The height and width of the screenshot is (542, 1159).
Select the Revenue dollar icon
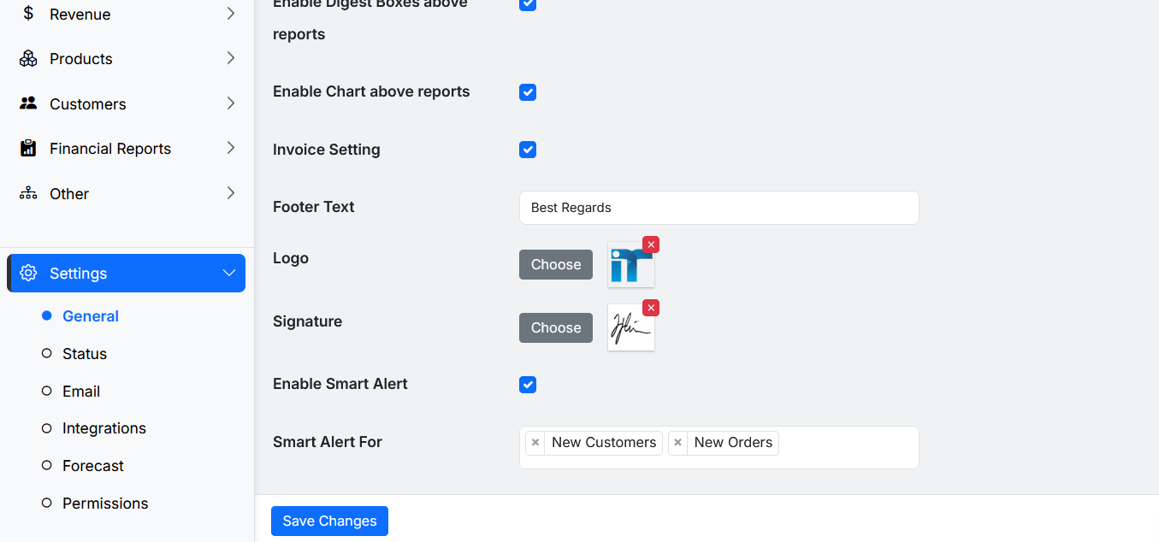[27, 14]
